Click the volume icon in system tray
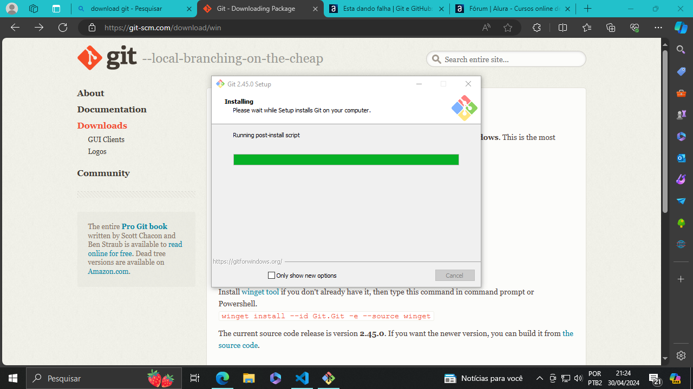The height and width of the screenshot is (389, 693). [x=578, y=378]
